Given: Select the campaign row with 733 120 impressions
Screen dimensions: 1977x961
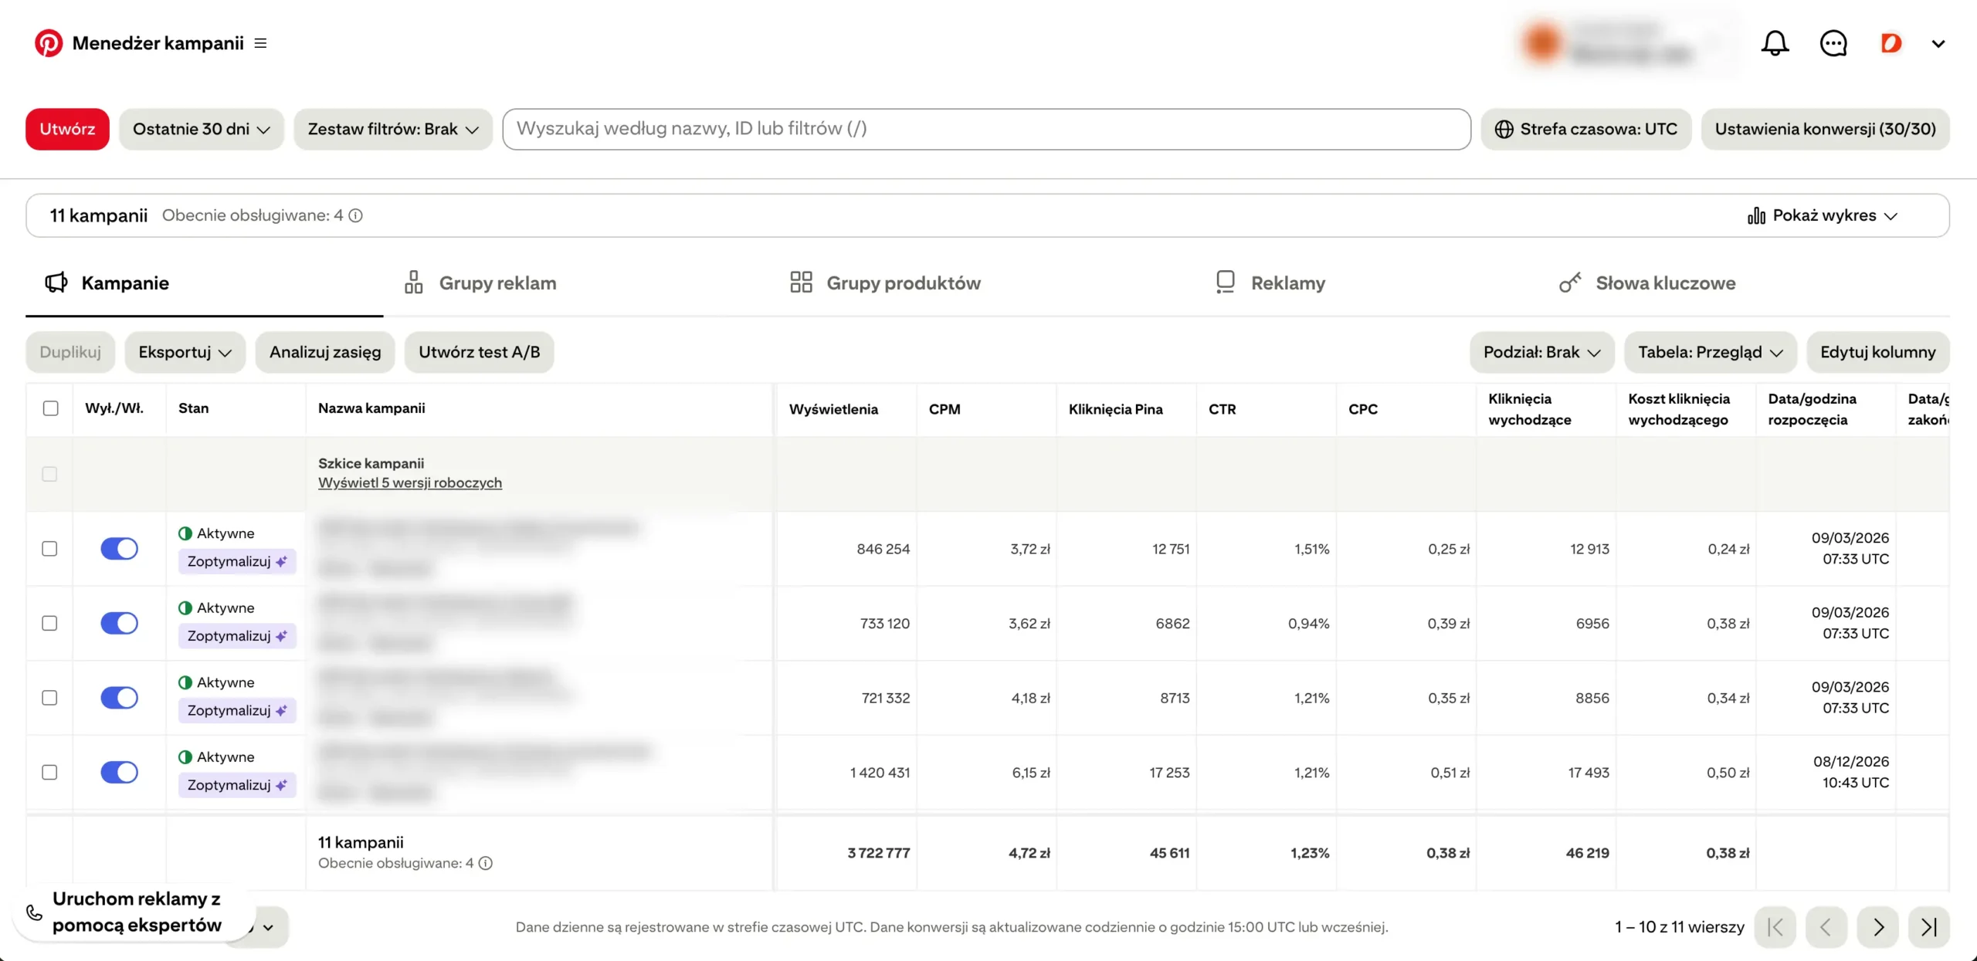Looking at the screenshot, I should 49,623.
